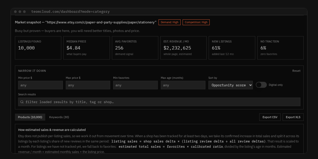
Task: Click the red window close dot
Action: [x=15, y=12]
